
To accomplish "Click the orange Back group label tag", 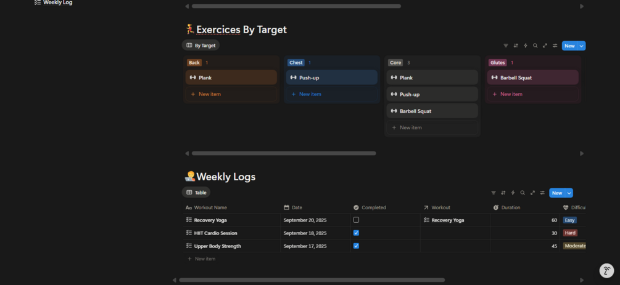I will point(194,62).
